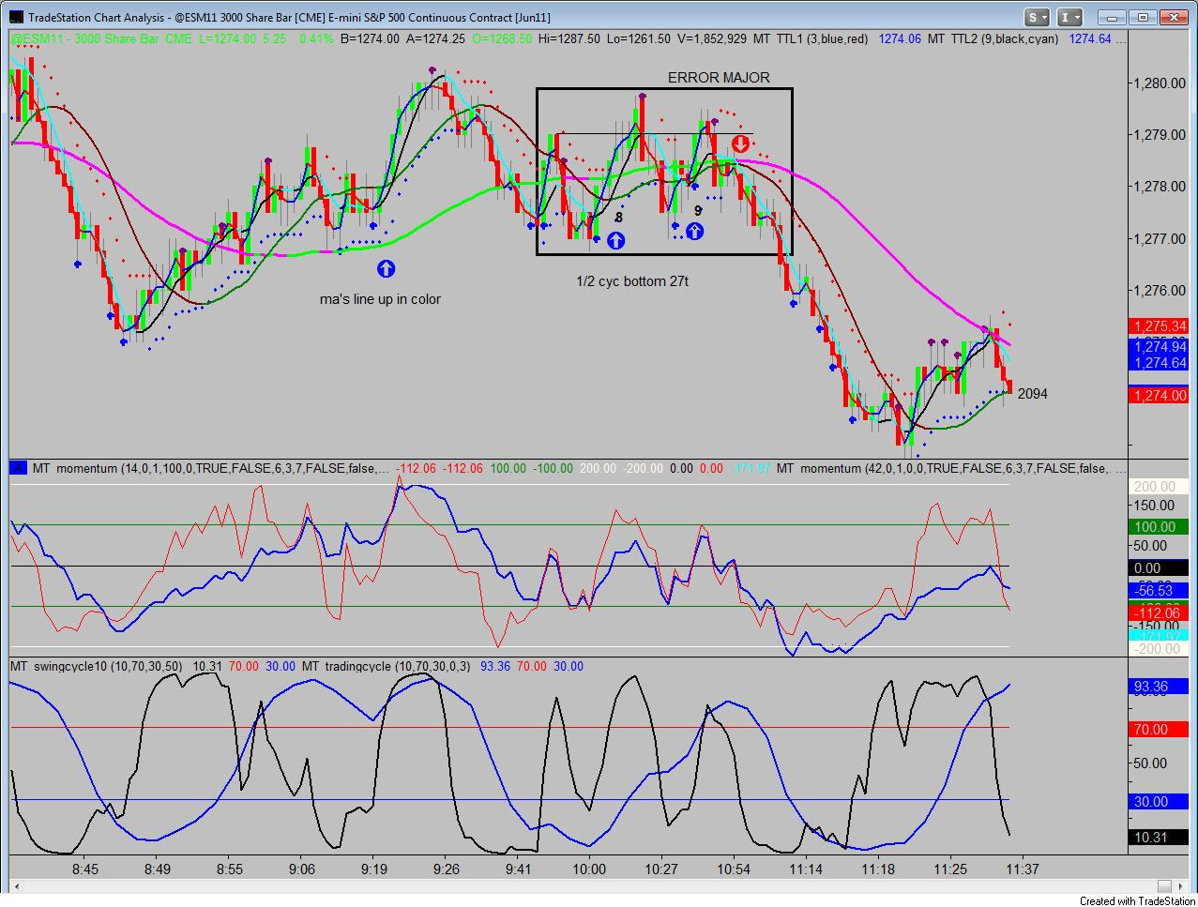Click the horizontal scrollbar right arrow

coord(1183,885)
